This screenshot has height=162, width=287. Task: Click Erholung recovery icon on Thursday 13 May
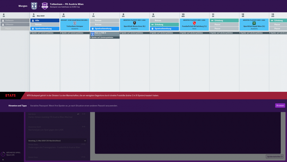click(x=272, y=20)
